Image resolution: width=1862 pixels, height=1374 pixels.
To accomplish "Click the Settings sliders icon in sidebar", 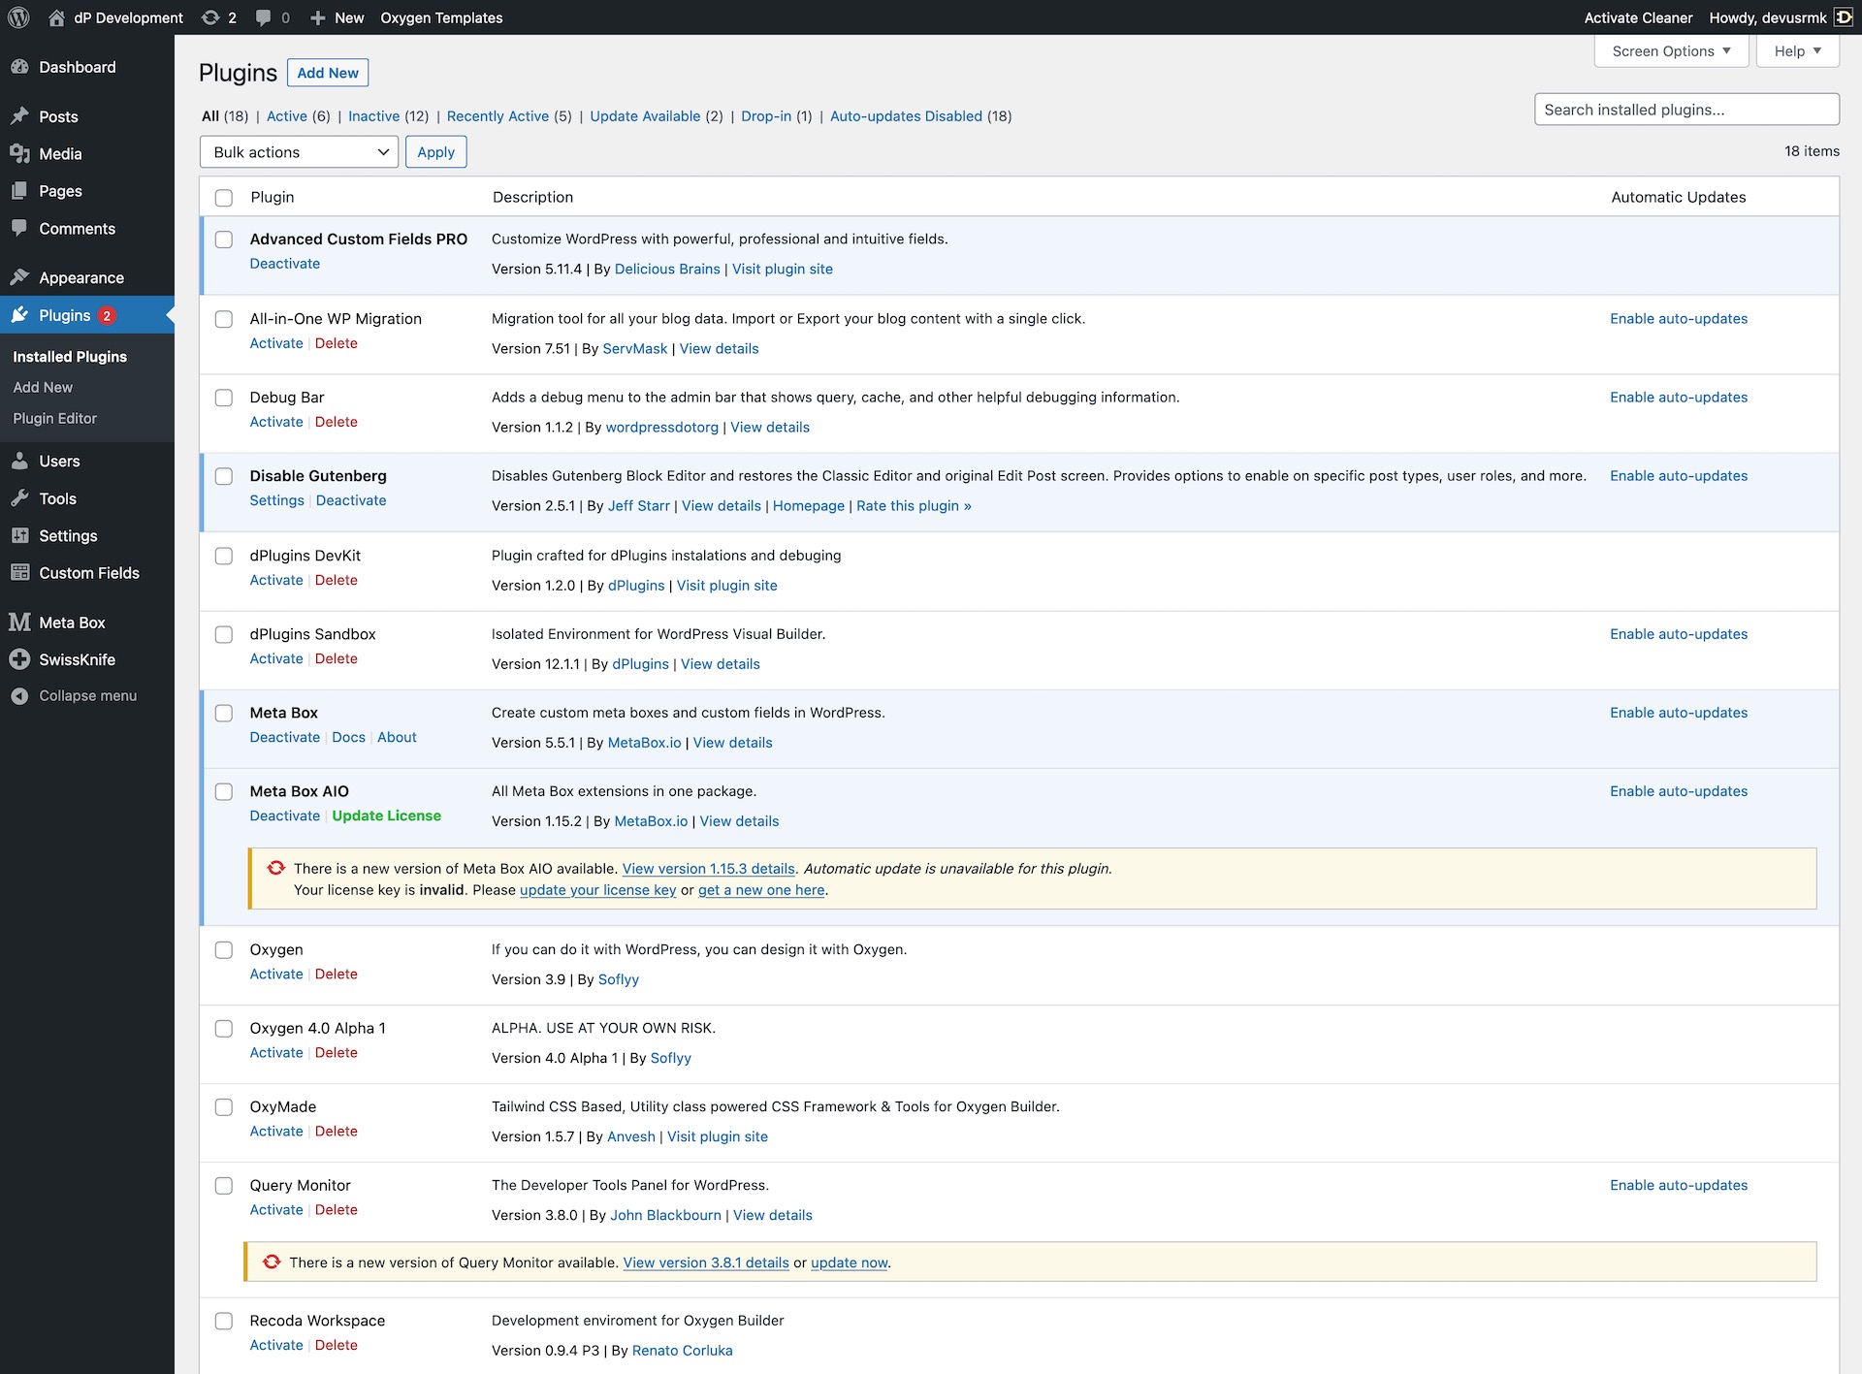I will (19, 535).
